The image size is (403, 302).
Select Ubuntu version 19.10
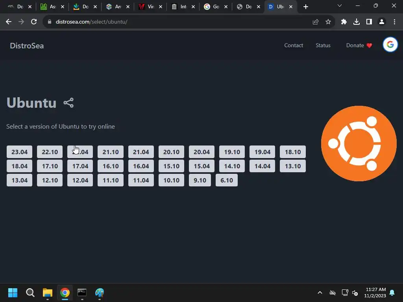[232, 152]
